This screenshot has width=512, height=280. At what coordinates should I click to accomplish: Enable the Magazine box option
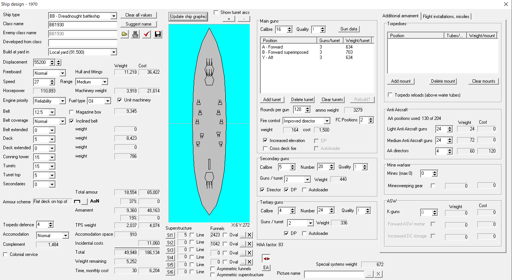72,112
